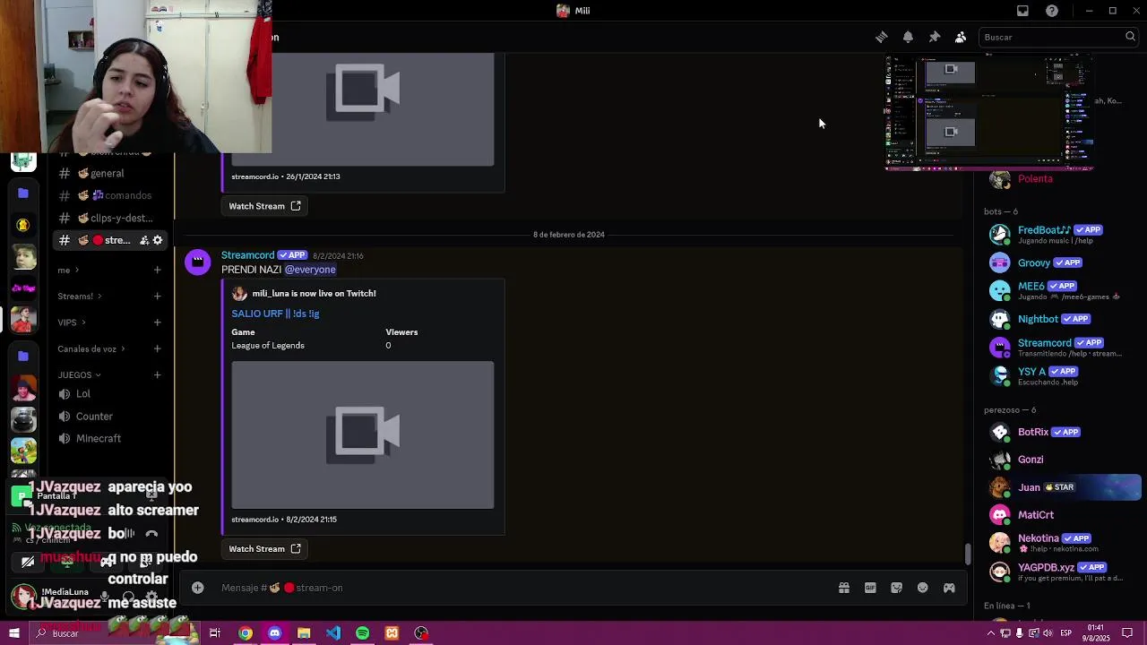Open the gift Nitro icon

(843, 588)
